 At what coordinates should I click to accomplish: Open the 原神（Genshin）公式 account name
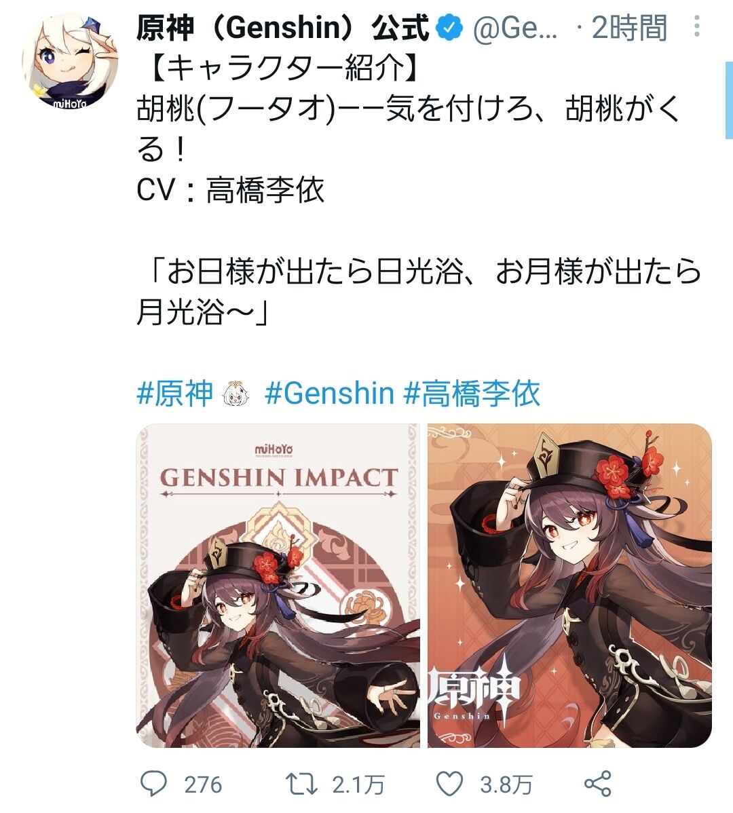(x=283, y=27)
